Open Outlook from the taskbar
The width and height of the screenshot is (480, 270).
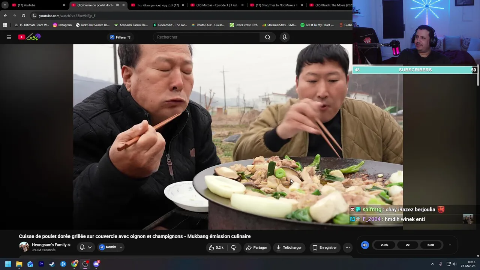[30, 264]
